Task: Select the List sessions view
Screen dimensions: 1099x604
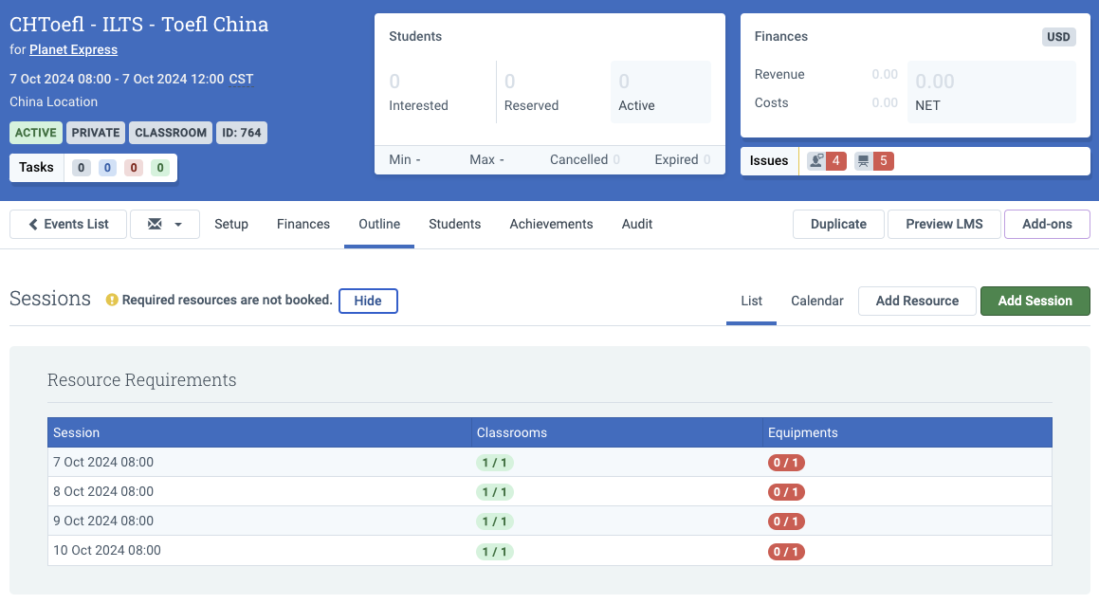Action: pos(751,301)
